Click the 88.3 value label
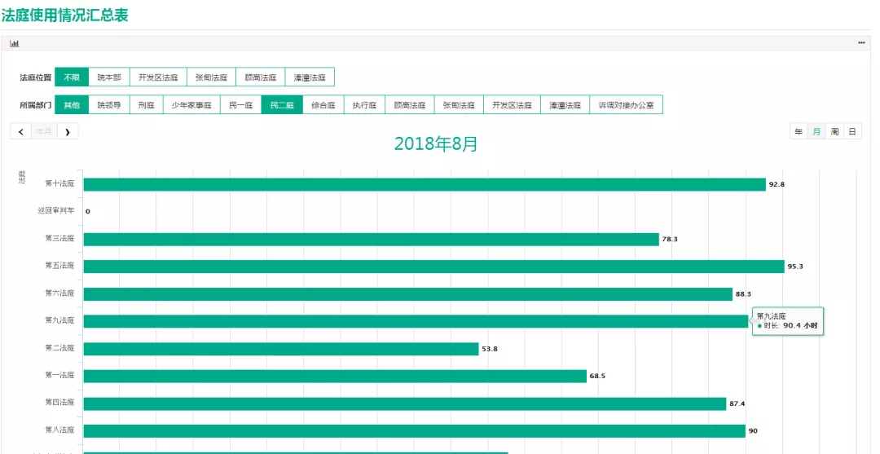Screen dimensions: 880x454 pos(744,294)
